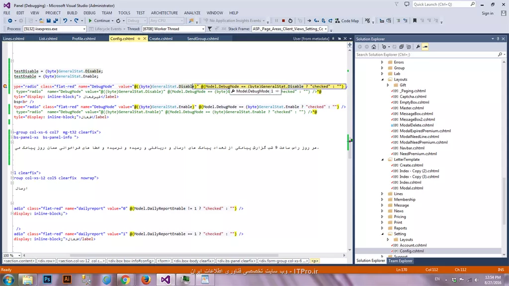Open Code Map
Image resolution: width=509 pixels, height=286 pixels.
point(347,21)
